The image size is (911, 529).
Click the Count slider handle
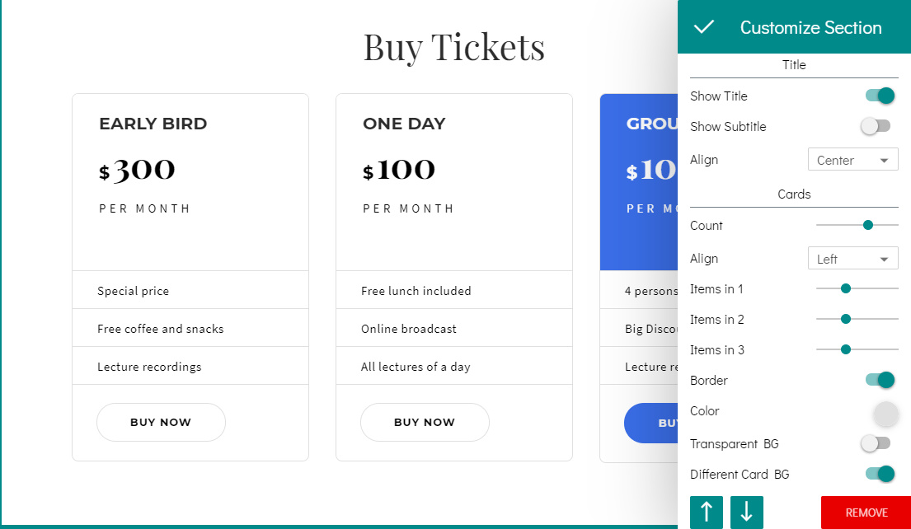pyautogui.click(x=868, y=225)
